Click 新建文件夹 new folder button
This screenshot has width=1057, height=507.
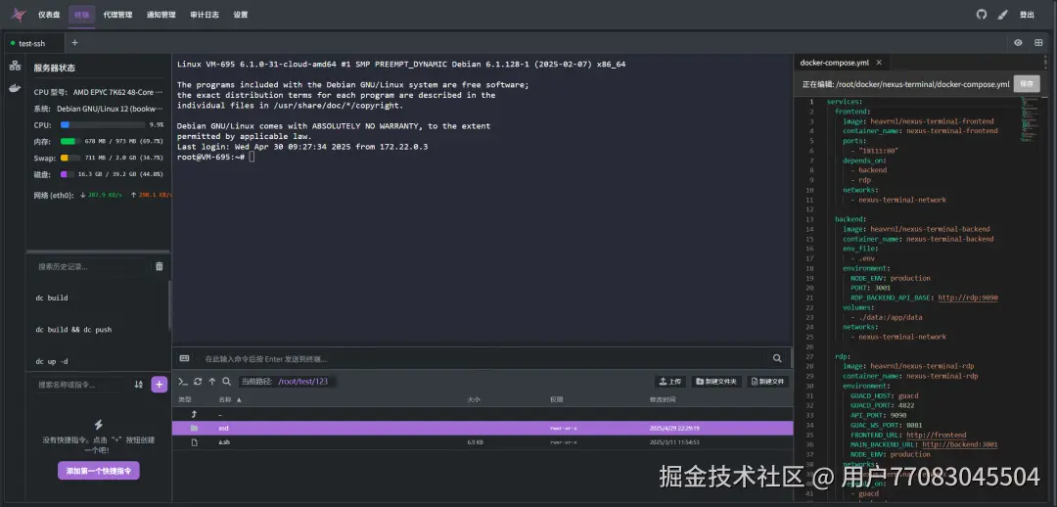[715, 382]
